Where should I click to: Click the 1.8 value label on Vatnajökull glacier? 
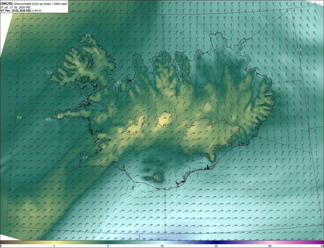point(192,129)
